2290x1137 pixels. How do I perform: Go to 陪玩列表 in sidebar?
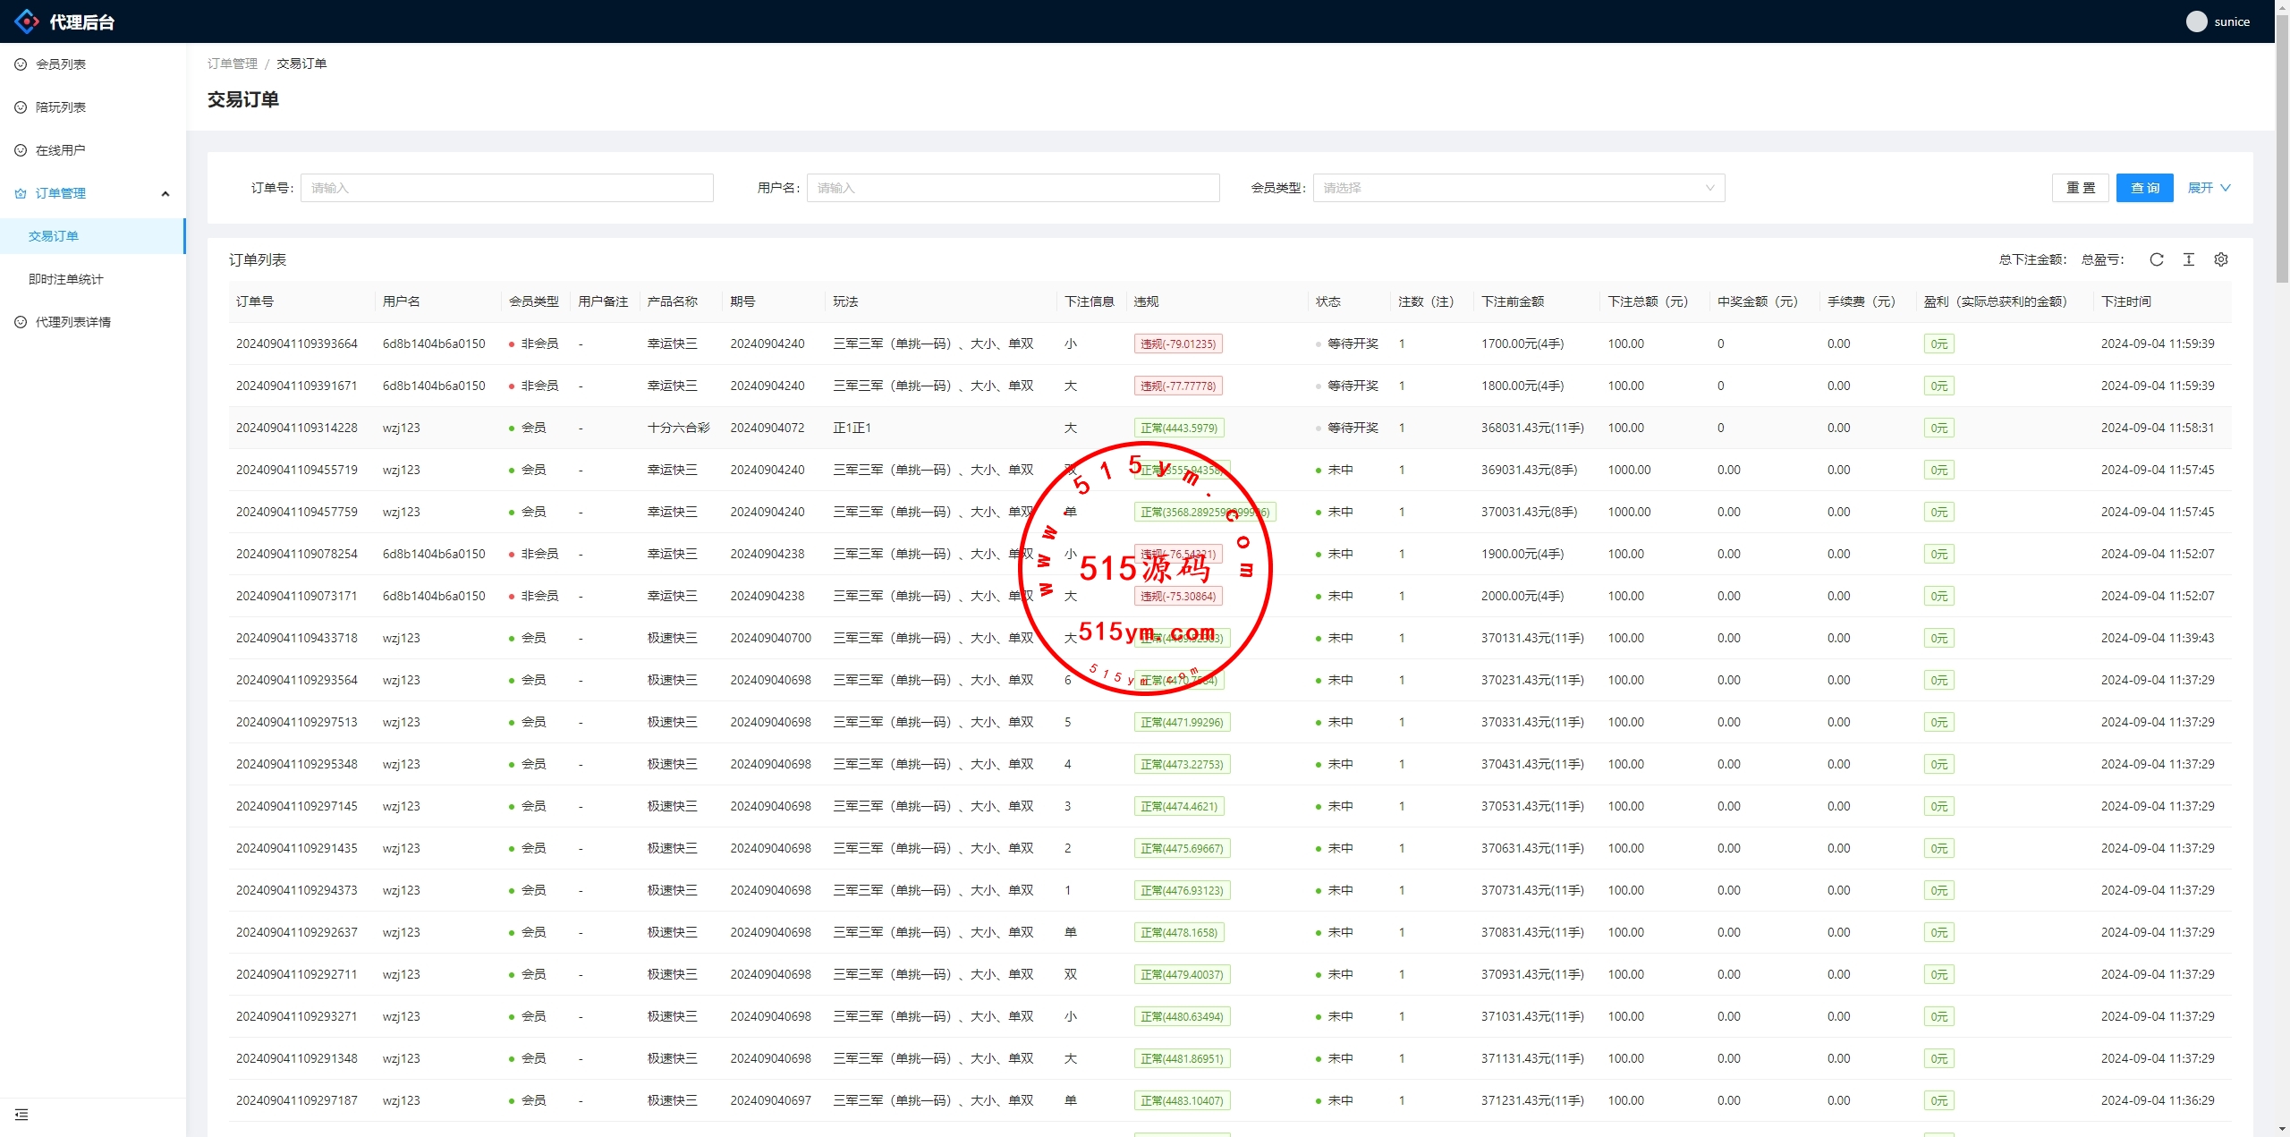click(x=61, y=107)
